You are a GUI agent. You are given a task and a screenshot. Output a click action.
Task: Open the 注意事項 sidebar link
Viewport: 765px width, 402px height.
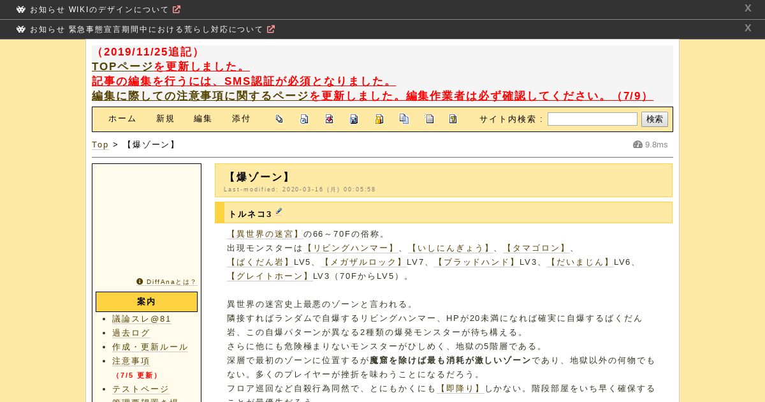131,361
